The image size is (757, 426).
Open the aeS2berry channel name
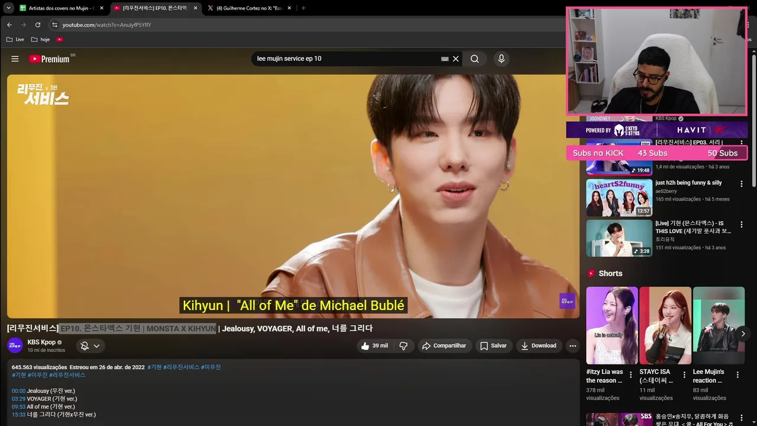pyautogui.click(x=666, y=191)
